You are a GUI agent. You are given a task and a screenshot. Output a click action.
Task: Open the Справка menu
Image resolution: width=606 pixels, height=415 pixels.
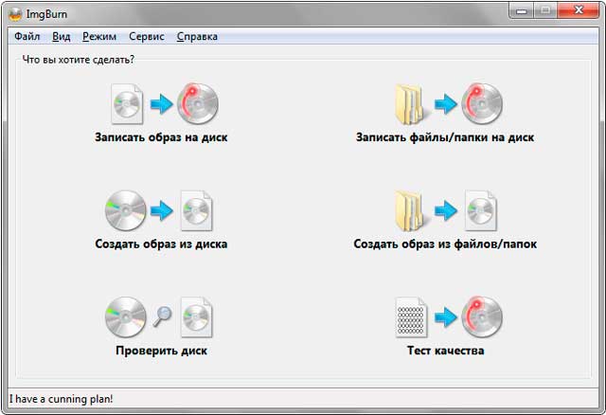[197, 36]
